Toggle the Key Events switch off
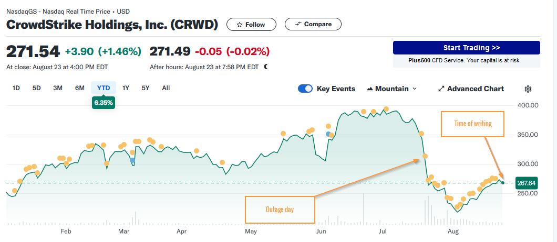The height and width of the screenshot is (242, 557). [x=305, y=89]
